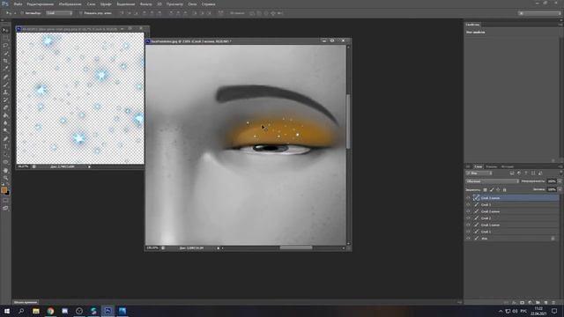Lock transparent pixels in Layers panel

[x=485, y=189]
